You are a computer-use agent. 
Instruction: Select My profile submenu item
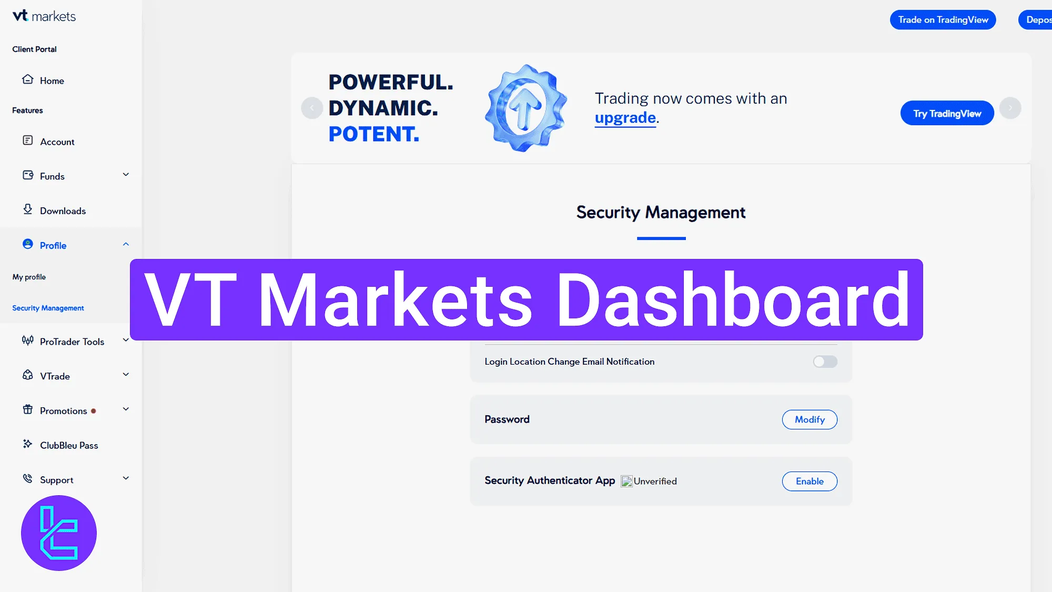[x=29, y=277]
